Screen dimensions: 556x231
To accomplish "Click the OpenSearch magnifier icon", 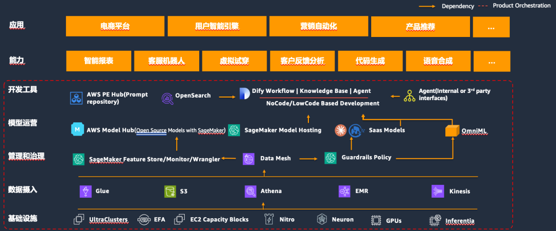I will point(167,99).
